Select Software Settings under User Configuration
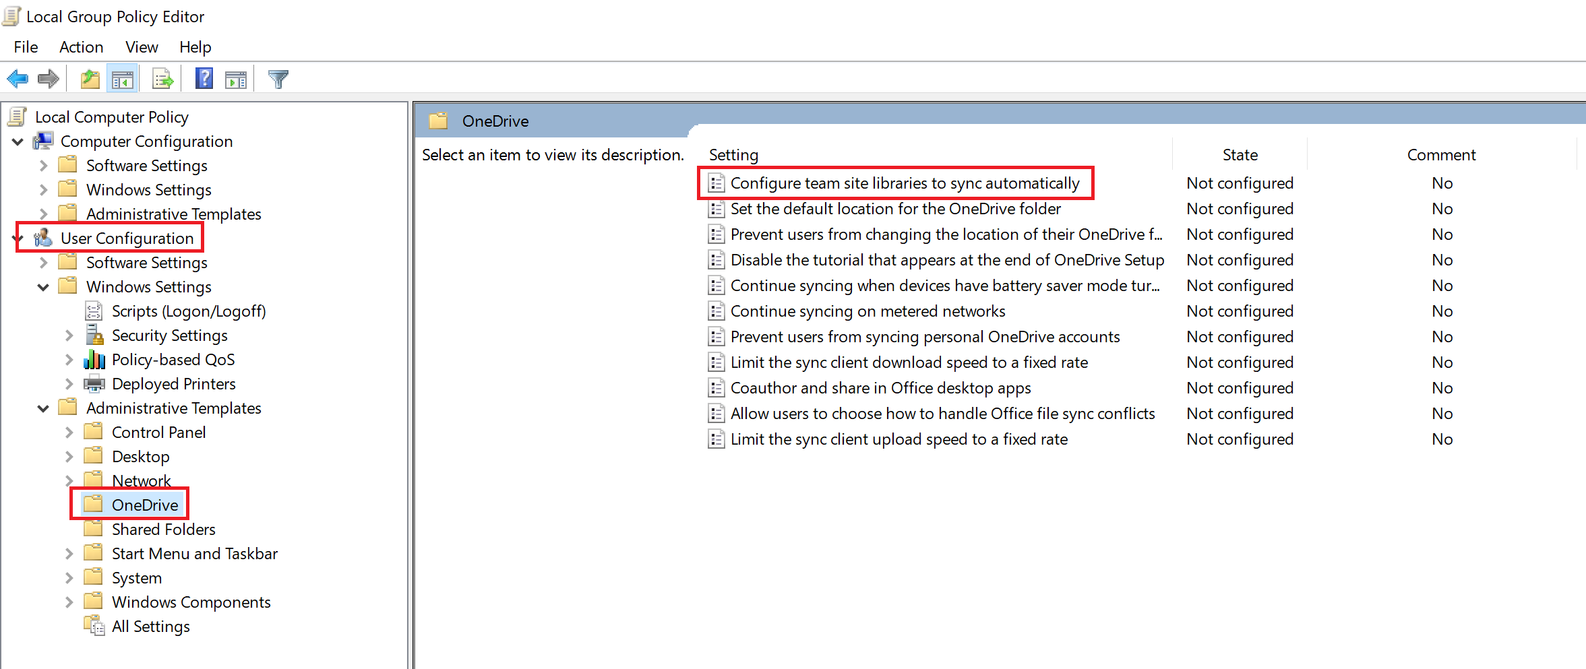Image resolution: width=1586 pixels, height=669 pixels. pos(147,263)
